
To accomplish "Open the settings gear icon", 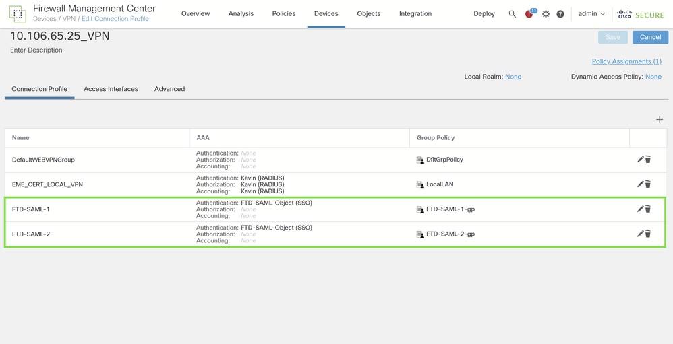I will click(546, 13).
